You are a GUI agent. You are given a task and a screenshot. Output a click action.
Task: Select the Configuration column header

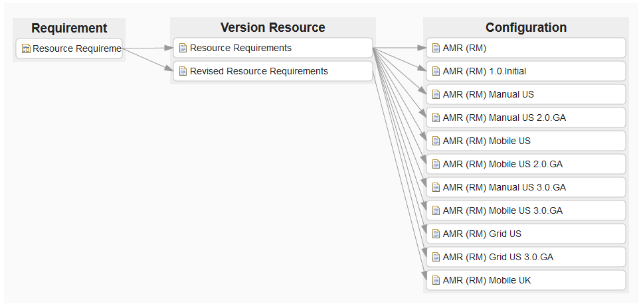(525, 28)
